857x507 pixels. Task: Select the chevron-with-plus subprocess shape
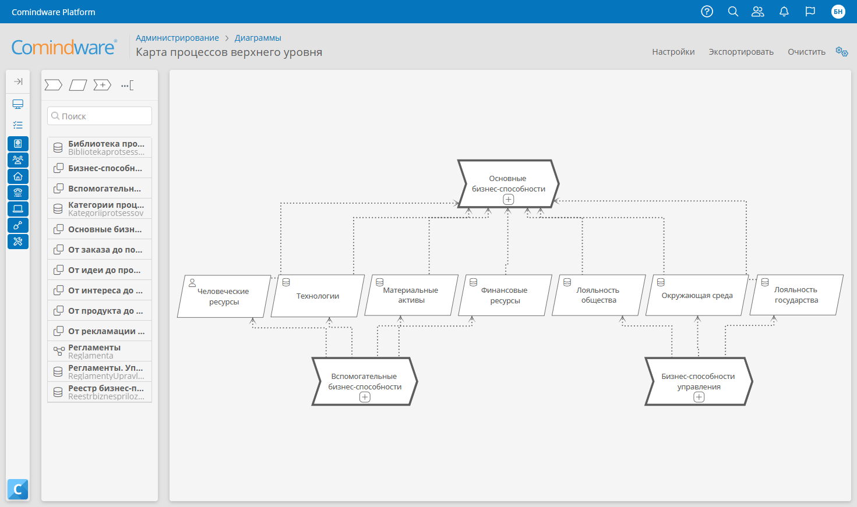point(103,86)
